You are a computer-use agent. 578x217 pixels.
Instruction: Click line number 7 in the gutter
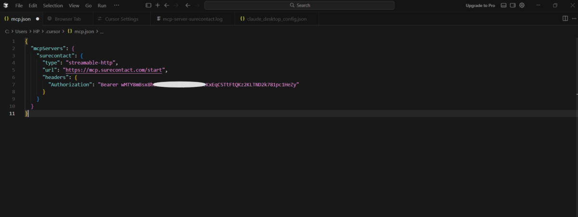(x=14, y=84)
